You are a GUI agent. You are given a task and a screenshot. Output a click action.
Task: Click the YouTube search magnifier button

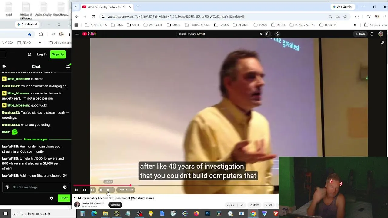click(x=268, y=34)
